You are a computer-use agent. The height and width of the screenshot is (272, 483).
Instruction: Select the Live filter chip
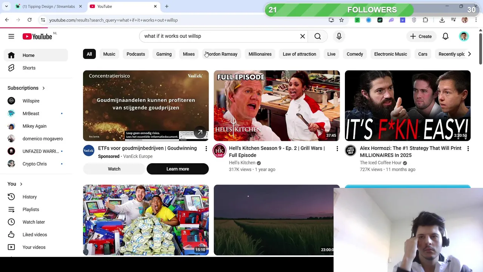tap(331, 54)
